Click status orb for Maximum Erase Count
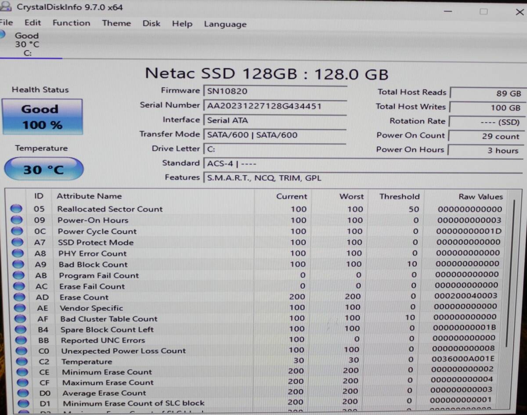527x415 pixels. click(23, 383)
